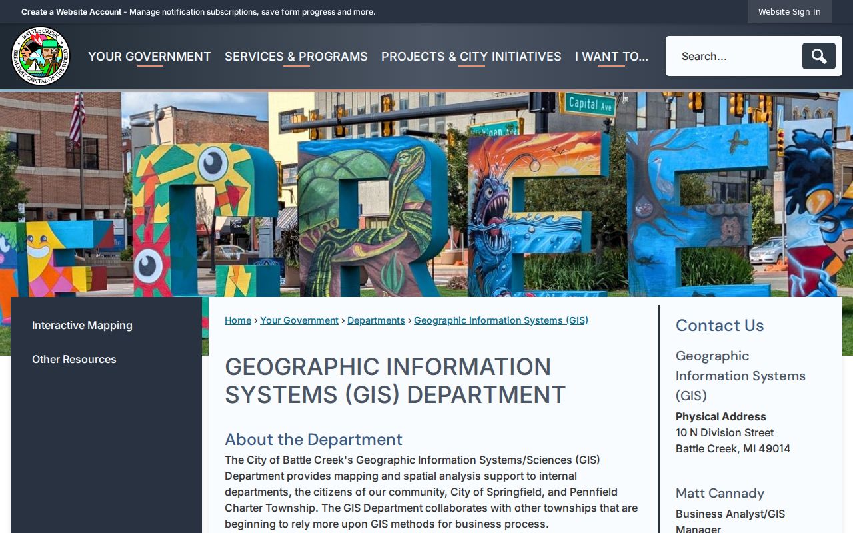Go to the Home breadcrumb
The height and width of the screenshot is (533, 853).
pos(238,320)
